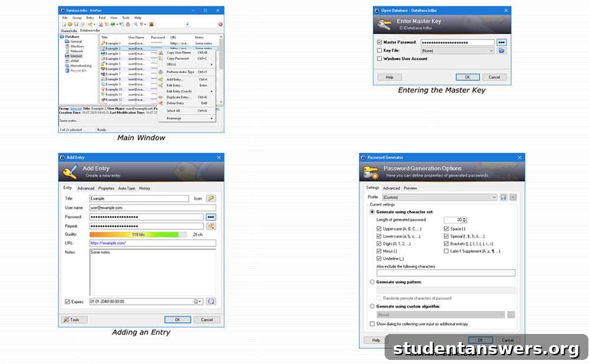Choose Copy Password from the context menu
The width and height of the screenshot is (589, 364).
pos(178,58)
